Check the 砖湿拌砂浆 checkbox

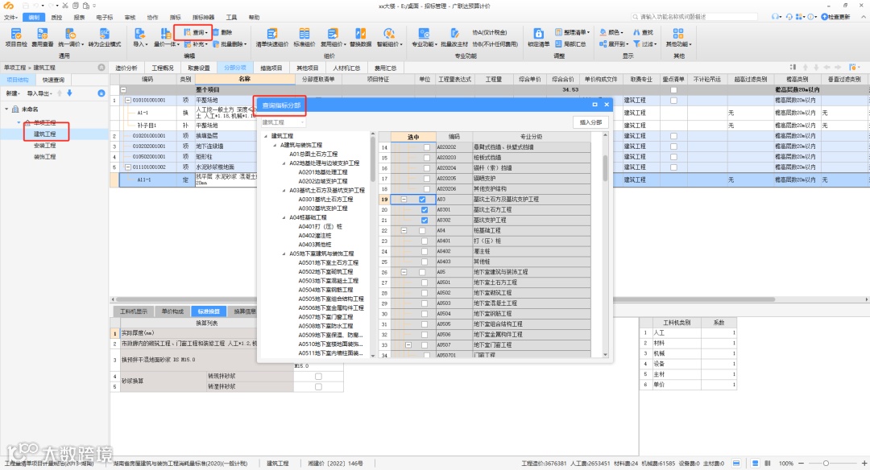tap(318, 387)
